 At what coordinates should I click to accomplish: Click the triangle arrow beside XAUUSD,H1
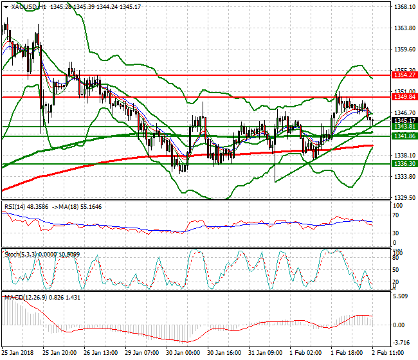tap(6, 7)
